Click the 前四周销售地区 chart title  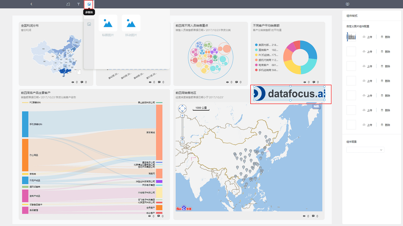click(x=186, y=93)
